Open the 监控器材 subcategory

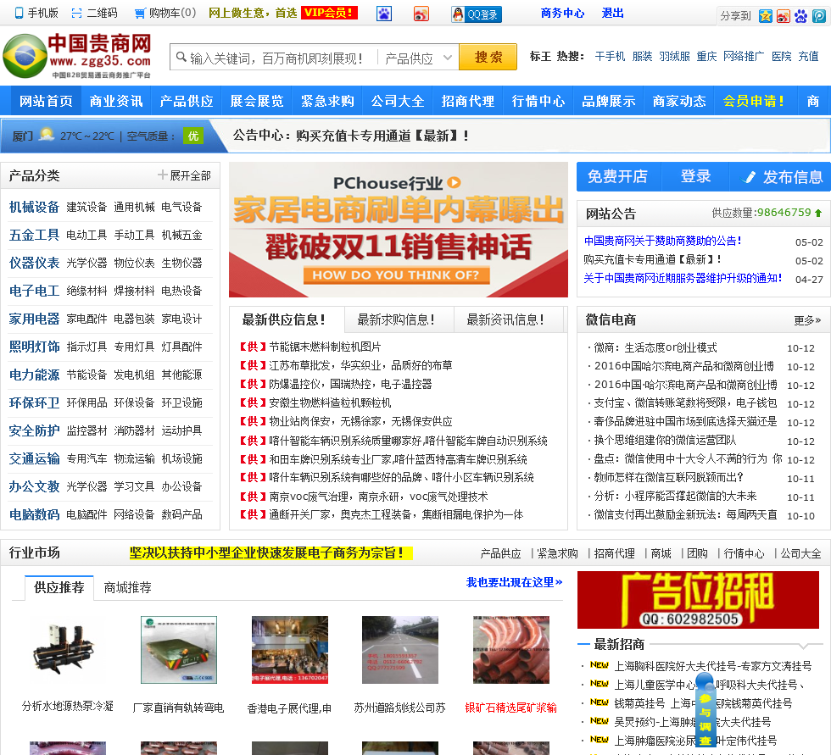tap(86, 430)
